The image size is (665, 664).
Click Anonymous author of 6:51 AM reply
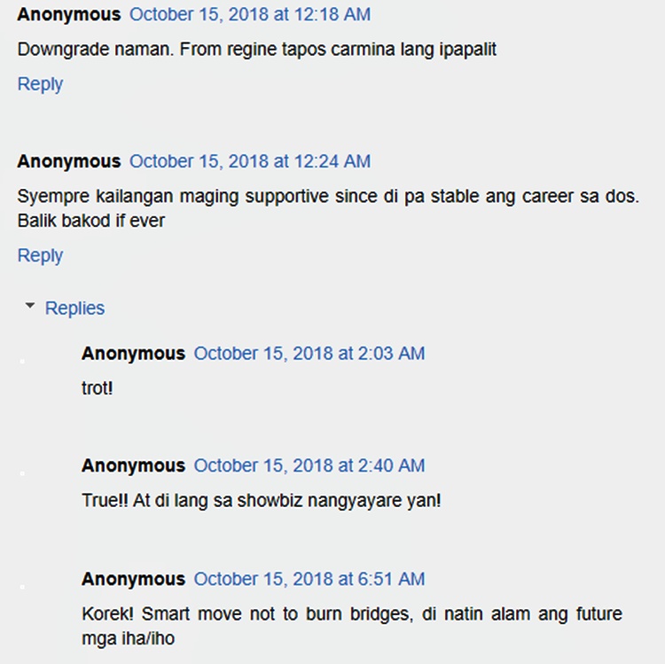(x=133, y=579)
